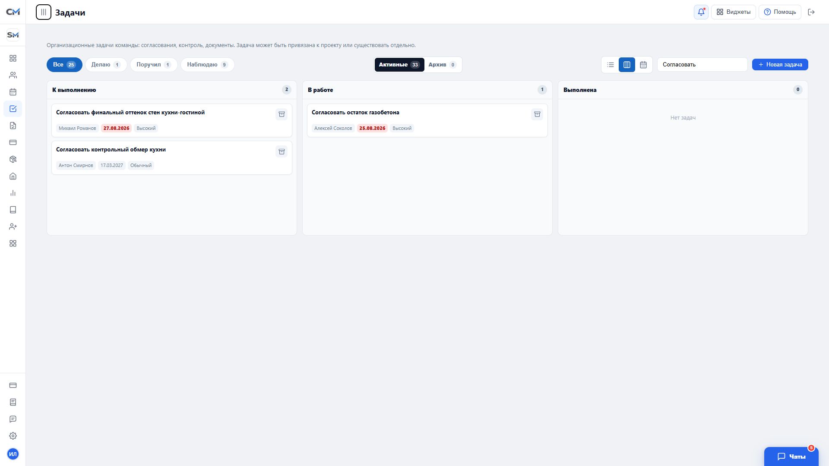The image size is (829, 466).
Task: Open the tasks checkbox icon in sidebar
Action: tap(13, 109)
